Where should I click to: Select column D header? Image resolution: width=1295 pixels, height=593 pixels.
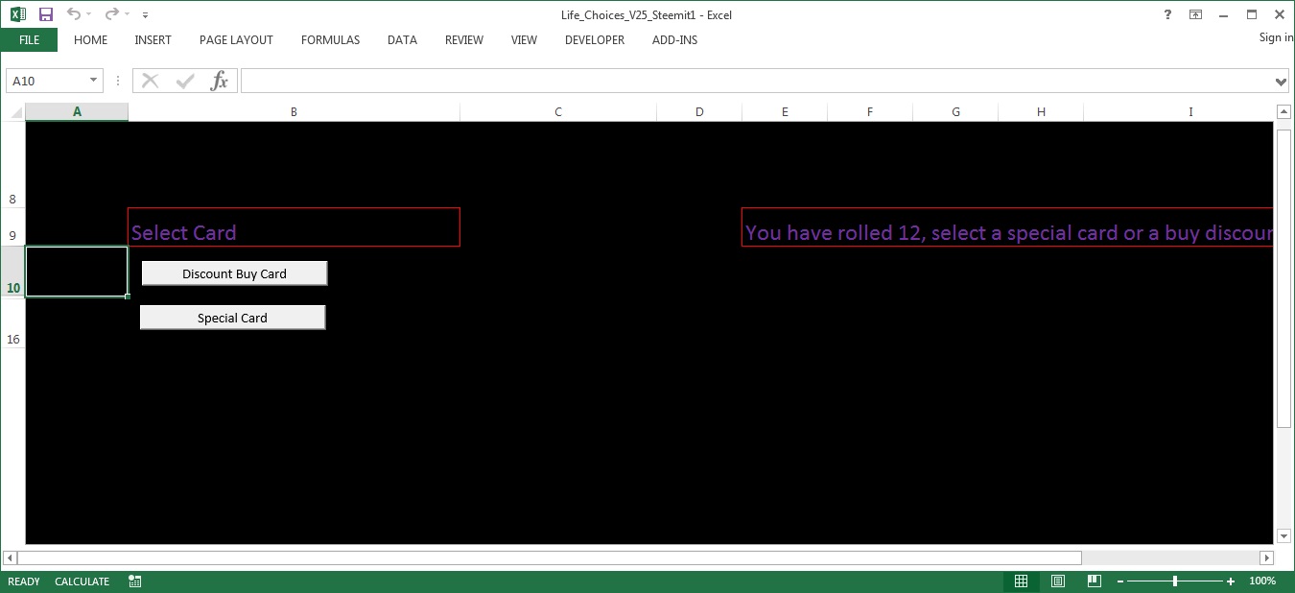point(699,112)
